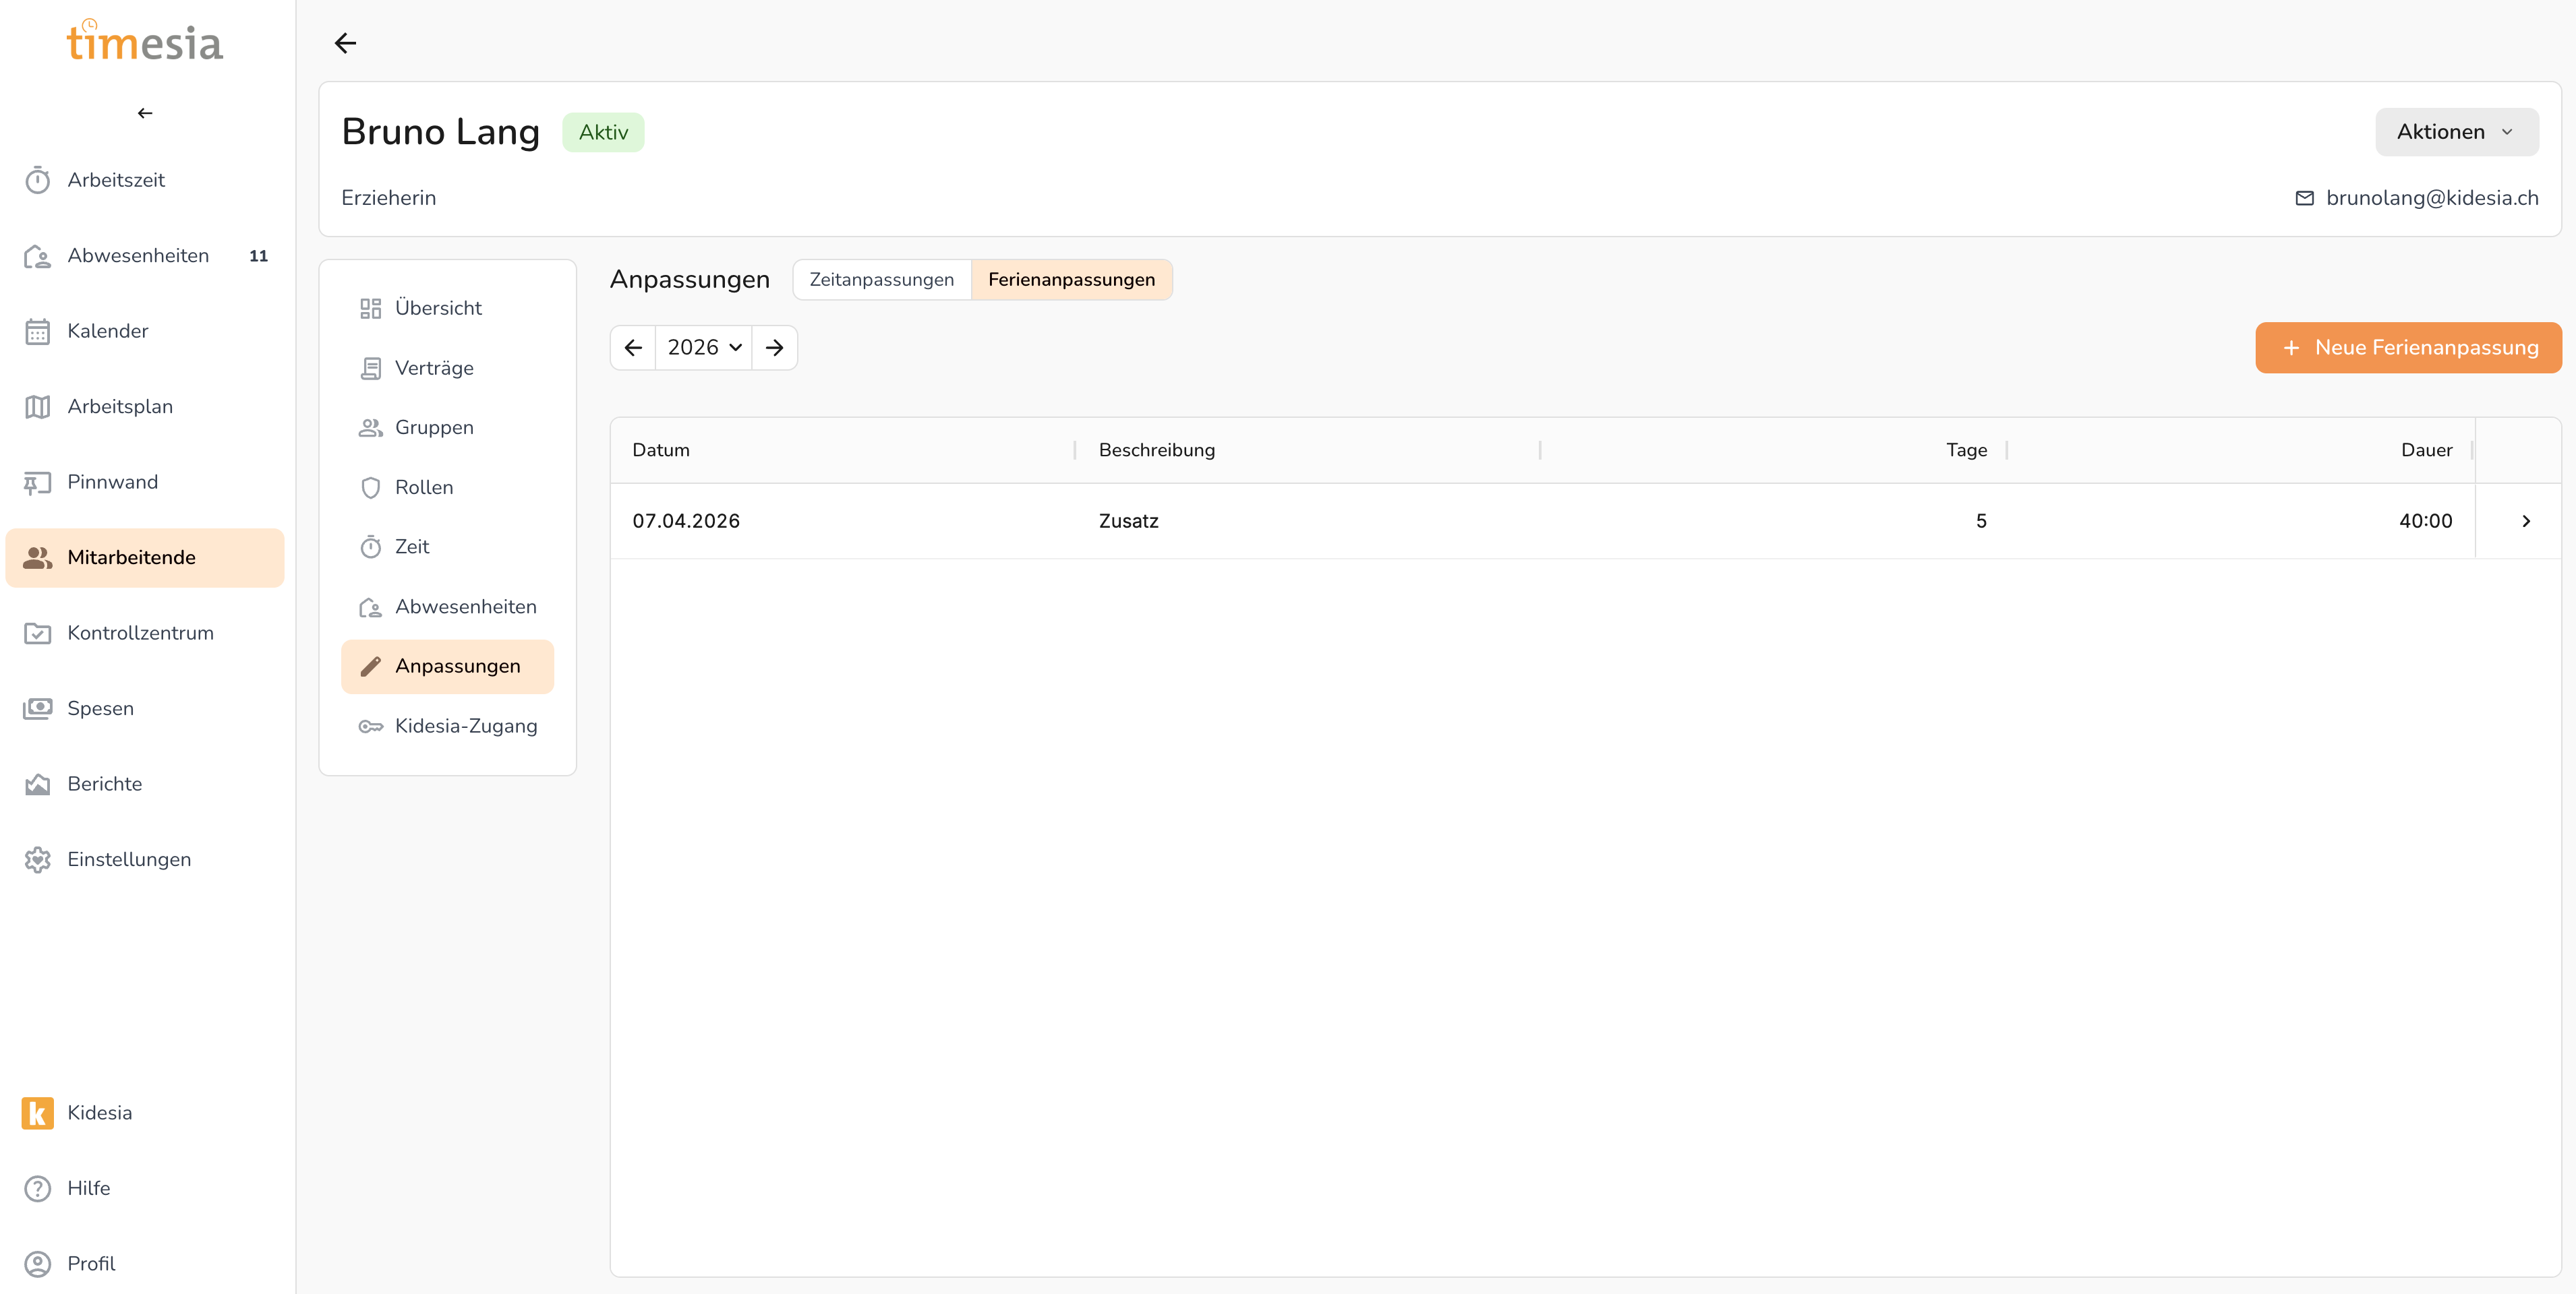Collapse the sidebar with the left arrow

[145, 113]
